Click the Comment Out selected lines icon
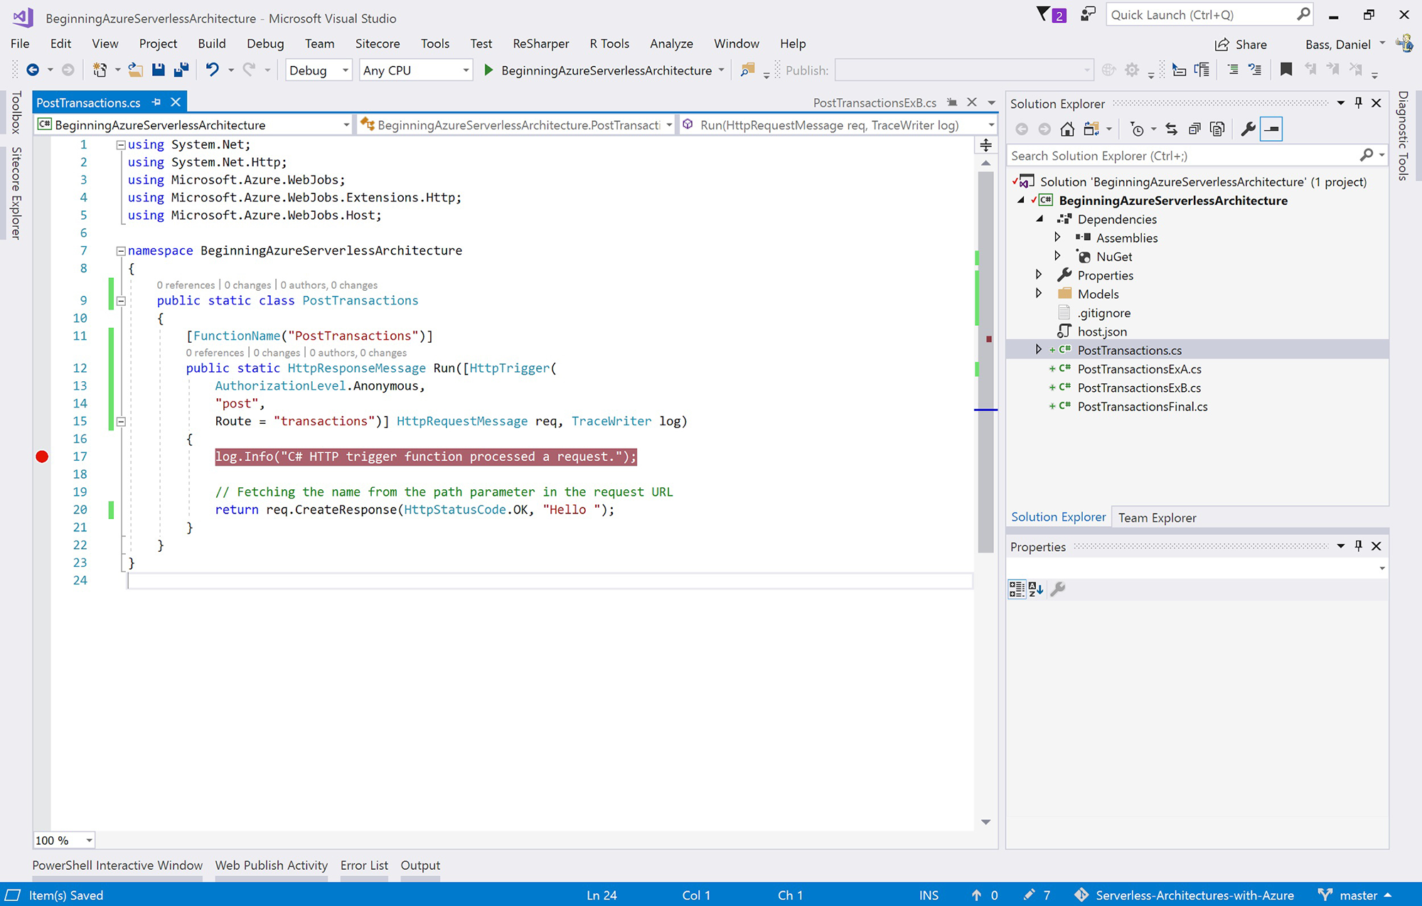The width and height of the screenshot is (1422, 906). coord(1232,70)
